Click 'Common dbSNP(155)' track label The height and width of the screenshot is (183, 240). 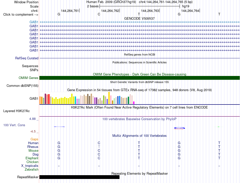[22, 86]
